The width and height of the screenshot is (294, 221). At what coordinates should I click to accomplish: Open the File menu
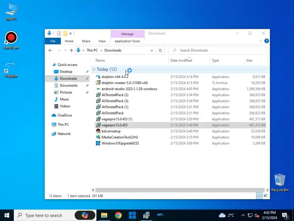[53, 41]
